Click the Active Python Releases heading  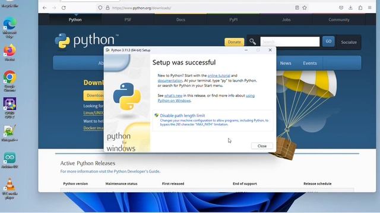88,163
